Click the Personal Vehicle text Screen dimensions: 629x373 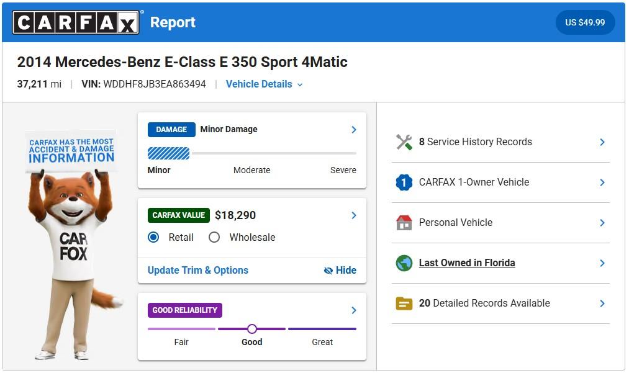(x=456, y=223)
